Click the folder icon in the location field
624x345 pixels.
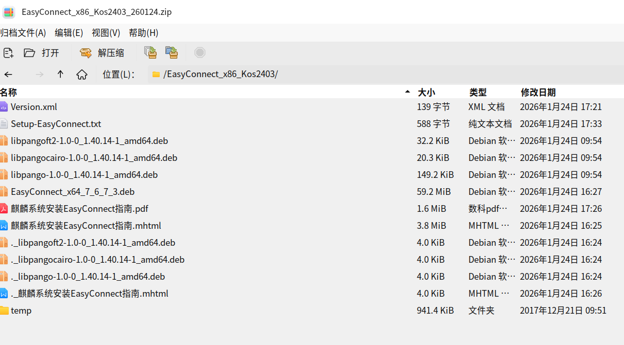point(156,75)
